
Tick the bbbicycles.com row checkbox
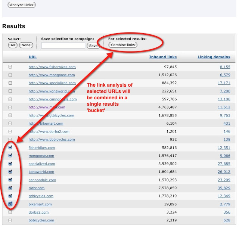point(10,220)
